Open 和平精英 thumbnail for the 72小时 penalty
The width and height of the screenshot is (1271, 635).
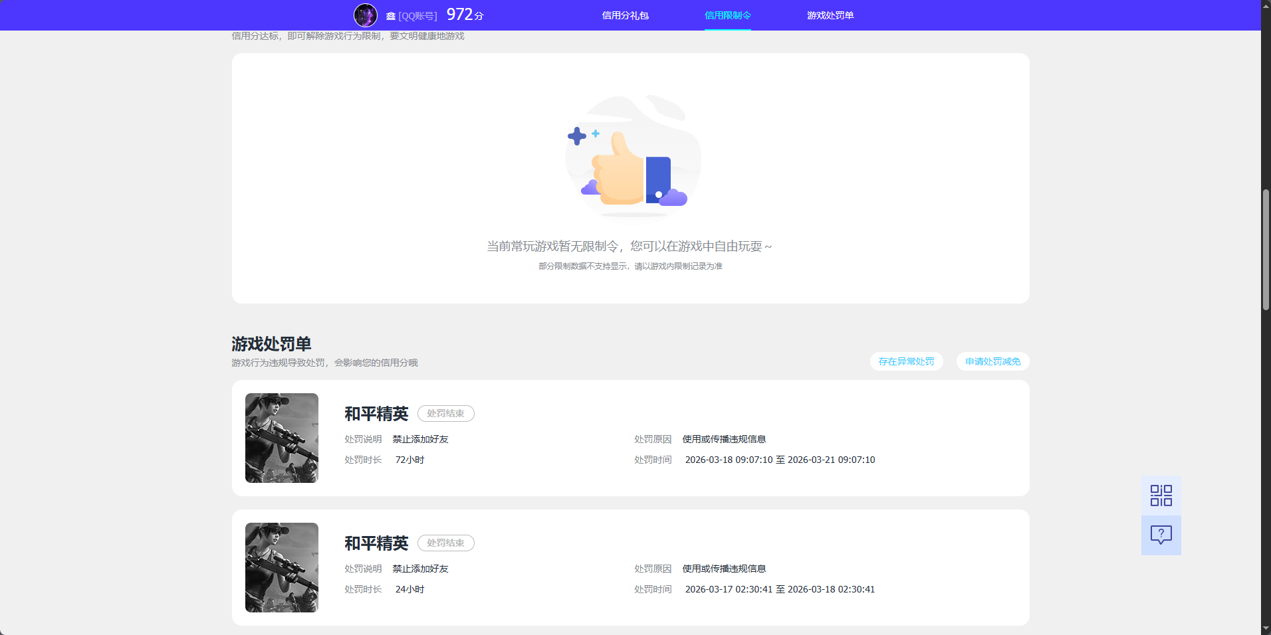(x=282, y=438)
